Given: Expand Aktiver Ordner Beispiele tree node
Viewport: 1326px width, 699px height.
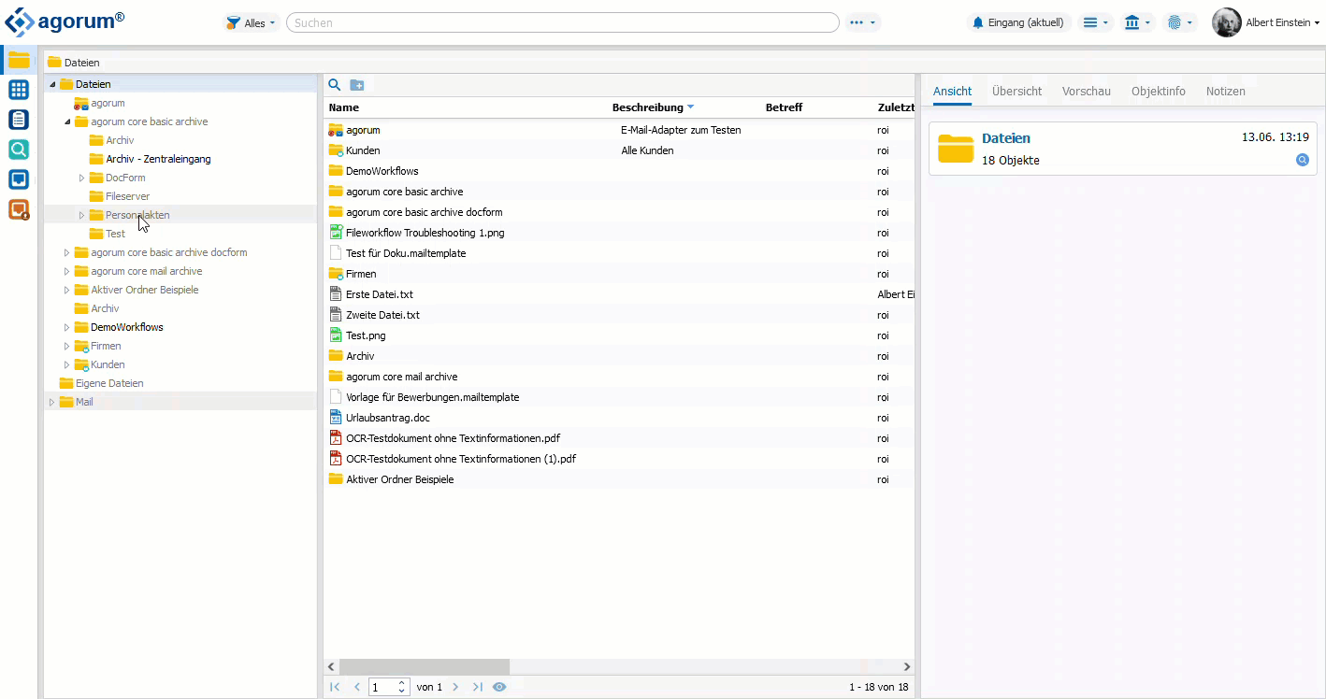Looking at the screenshot, I should pyautogui.click(x=66, y=290).
